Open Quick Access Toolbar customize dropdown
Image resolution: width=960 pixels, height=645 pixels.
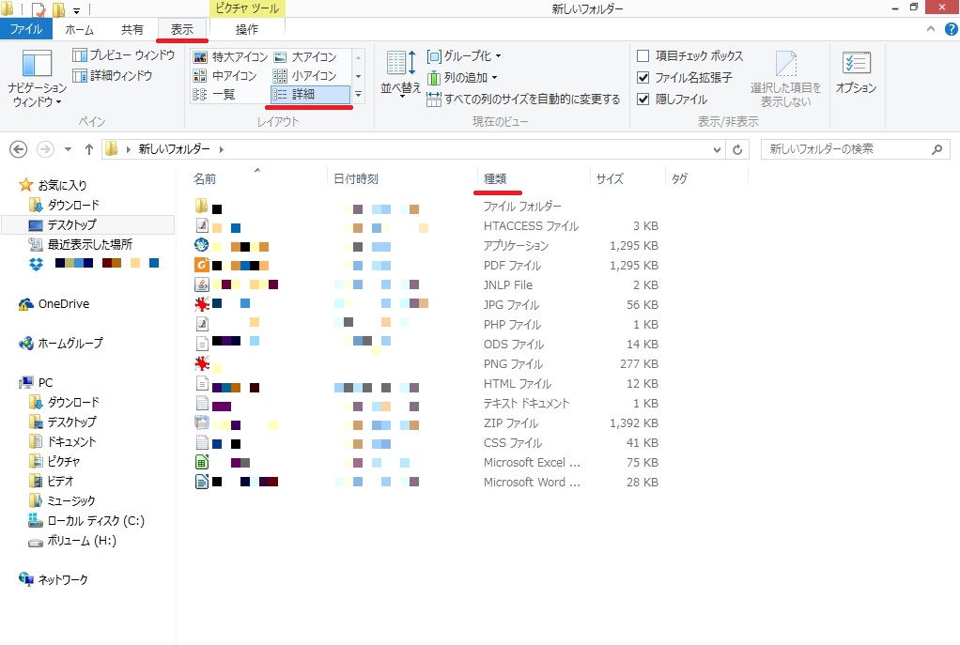pos(76,9)
